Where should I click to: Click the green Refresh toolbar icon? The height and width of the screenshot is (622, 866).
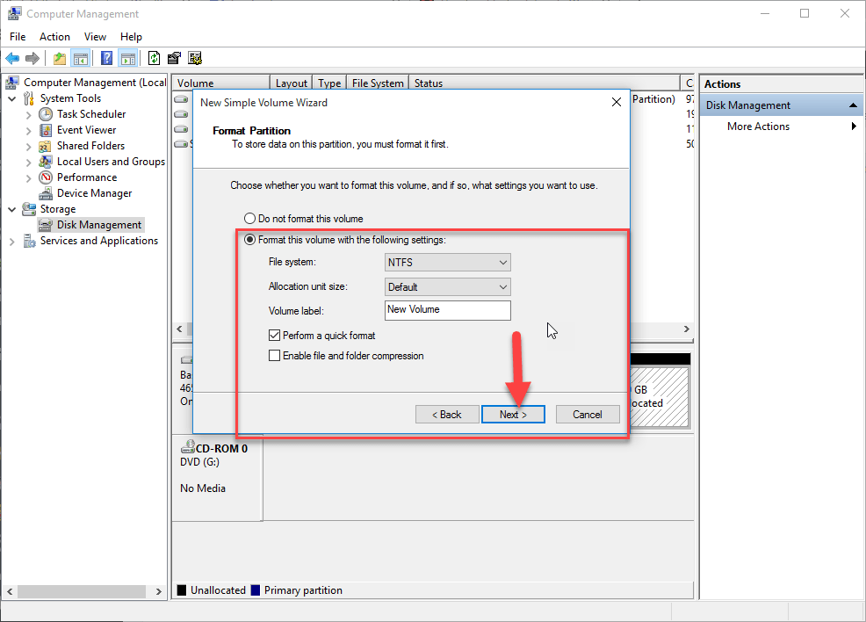coord(154,59)
